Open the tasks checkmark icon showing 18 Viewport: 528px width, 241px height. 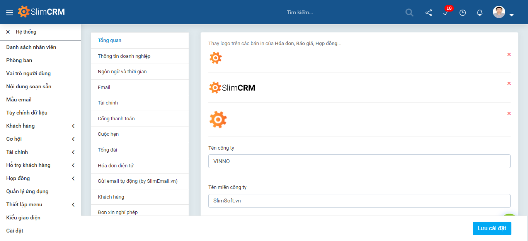[445, 14]
